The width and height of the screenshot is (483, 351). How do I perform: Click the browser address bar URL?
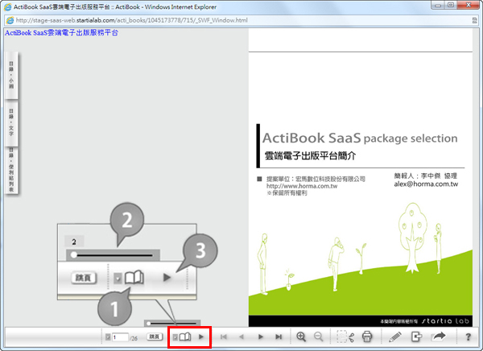click(x=131, y=20)
